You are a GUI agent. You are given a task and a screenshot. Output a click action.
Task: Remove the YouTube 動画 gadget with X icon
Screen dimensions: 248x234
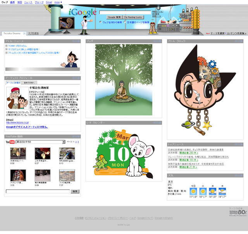click(79, 137)
